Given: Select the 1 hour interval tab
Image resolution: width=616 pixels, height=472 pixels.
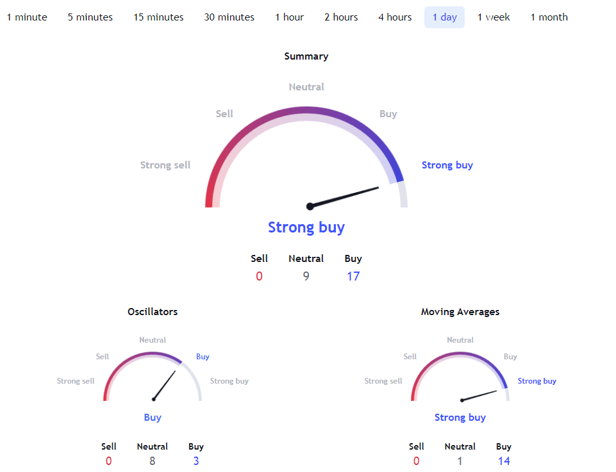Looking at the screenshot, I should 290,17.
